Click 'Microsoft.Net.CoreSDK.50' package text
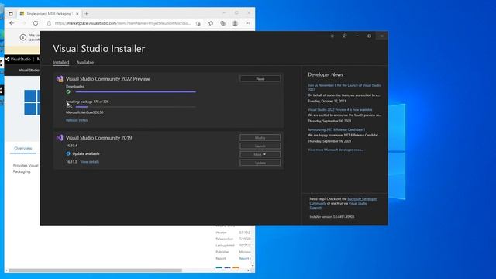Image resolution: width=496 pixels, height=279 pixels. point(84,112)
